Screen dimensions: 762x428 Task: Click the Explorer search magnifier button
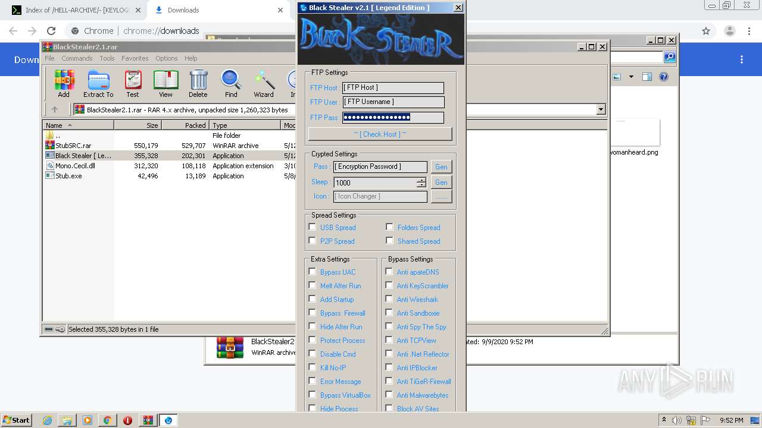(x=670, y=57)
